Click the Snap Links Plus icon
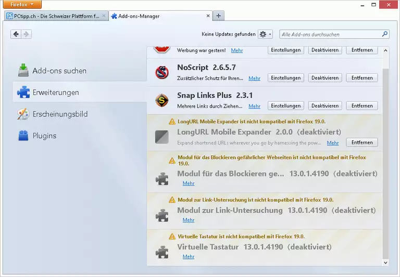400x277 pixels. [162, 100]
